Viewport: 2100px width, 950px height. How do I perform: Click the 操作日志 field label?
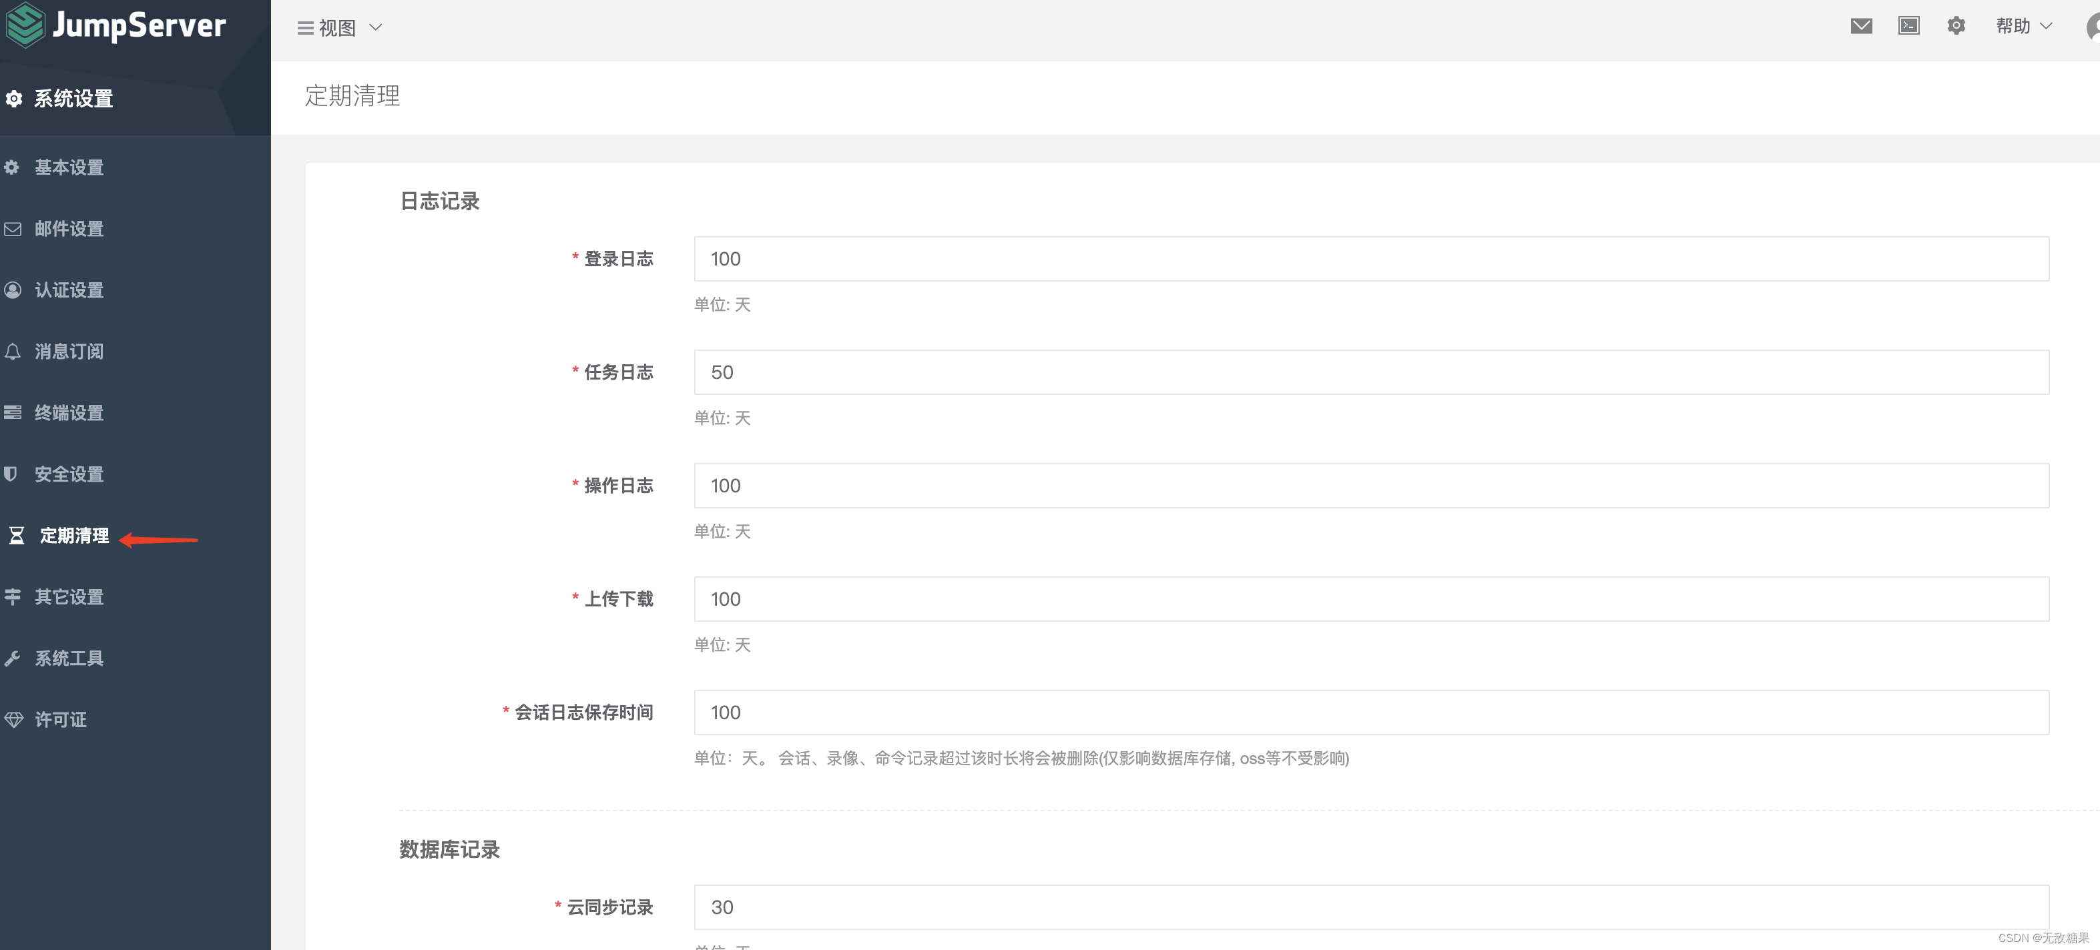[x=619, y=486]
